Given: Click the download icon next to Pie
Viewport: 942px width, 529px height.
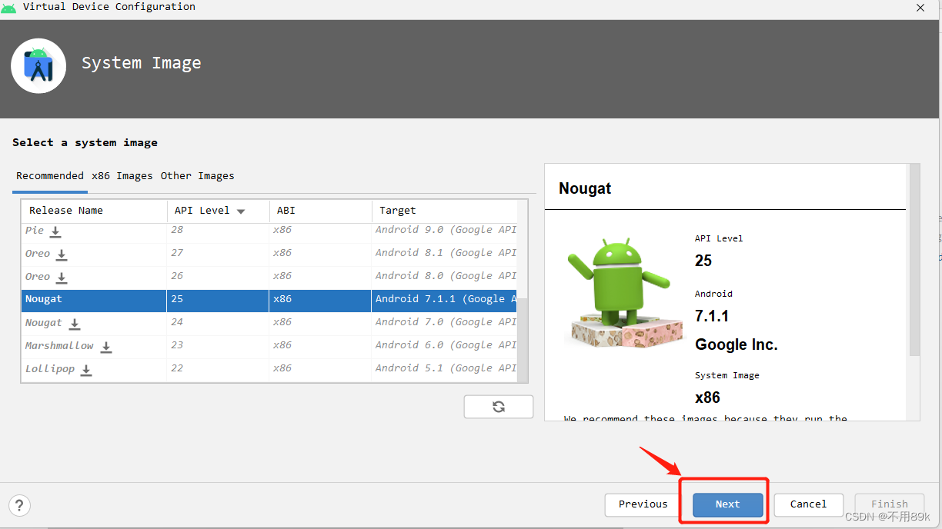Looking at the screenshot, I should 55,231.
